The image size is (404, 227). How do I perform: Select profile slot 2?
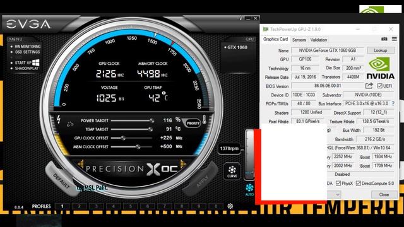(79, 206)
